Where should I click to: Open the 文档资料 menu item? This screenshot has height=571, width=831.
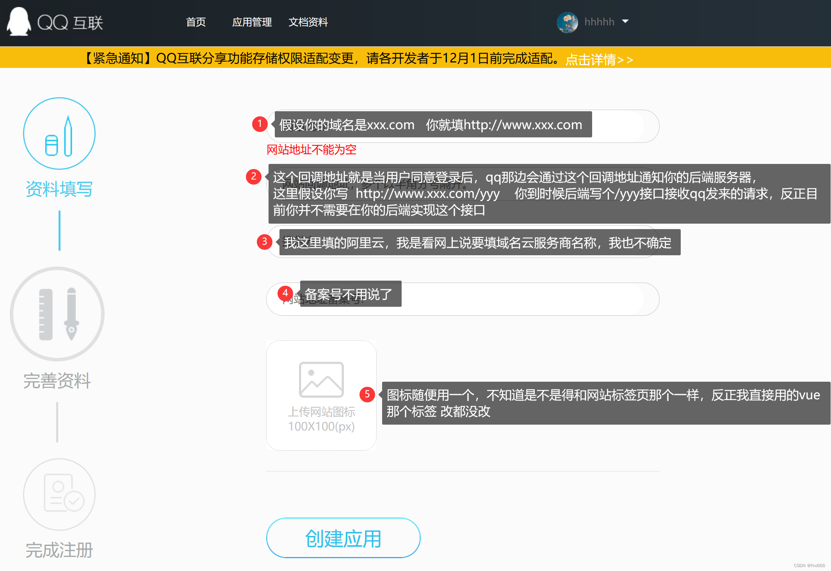point(308,22)
